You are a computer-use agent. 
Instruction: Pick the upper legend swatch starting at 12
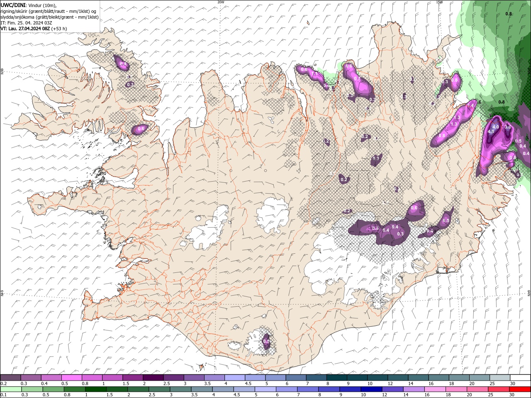[398, 378]
